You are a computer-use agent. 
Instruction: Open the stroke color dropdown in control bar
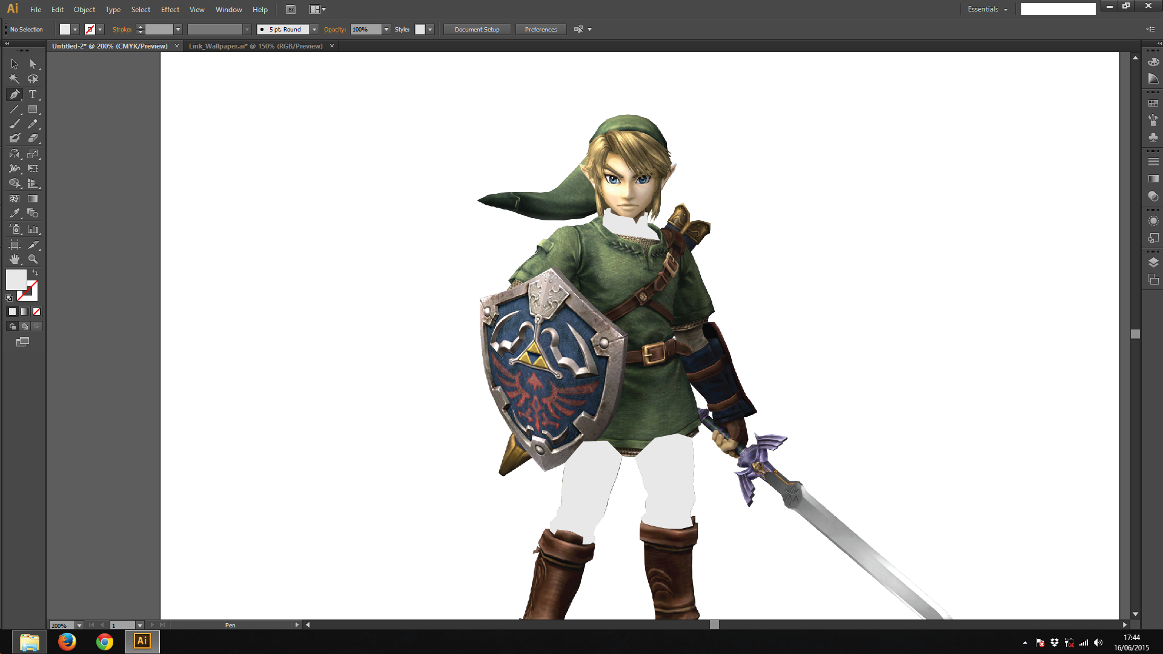click(100, 30)
